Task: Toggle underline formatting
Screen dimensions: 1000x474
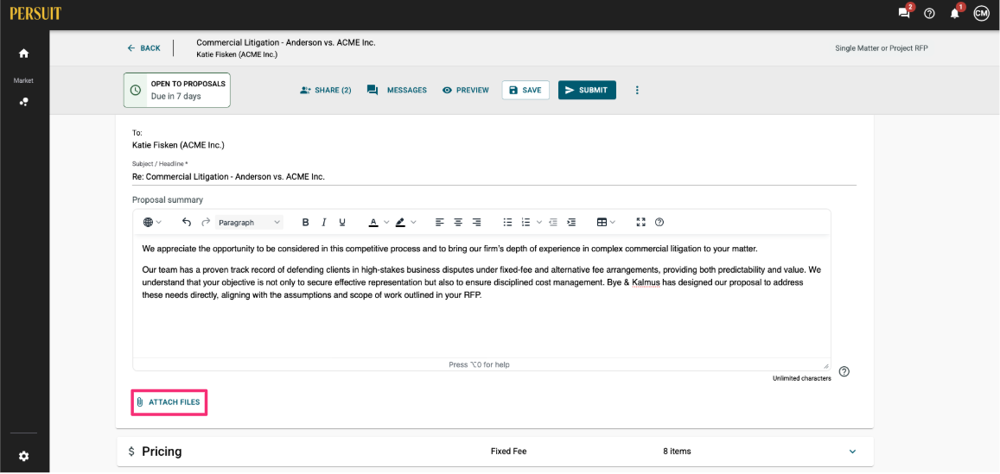Action: 342,223
